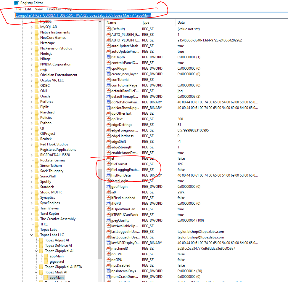Open the Favorites menu
This screenshot has width=288, height=282.
coord(54,9)
